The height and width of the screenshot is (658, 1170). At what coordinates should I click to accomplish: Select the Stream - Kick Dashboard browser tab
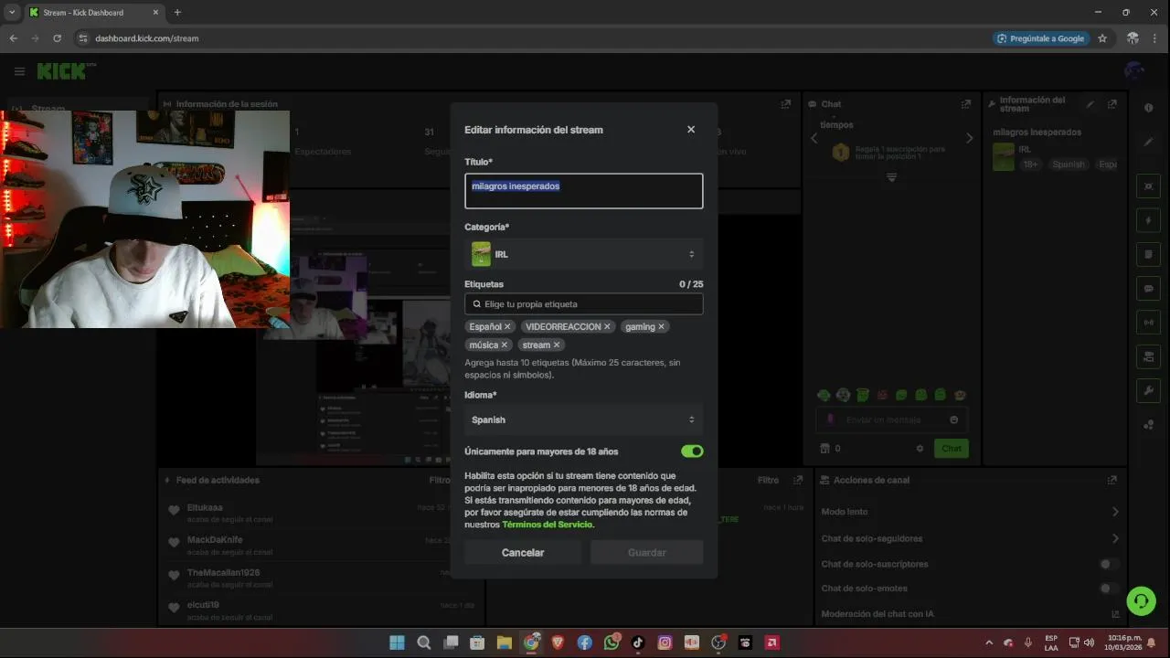pyautogui.click(x=93, y=13)
